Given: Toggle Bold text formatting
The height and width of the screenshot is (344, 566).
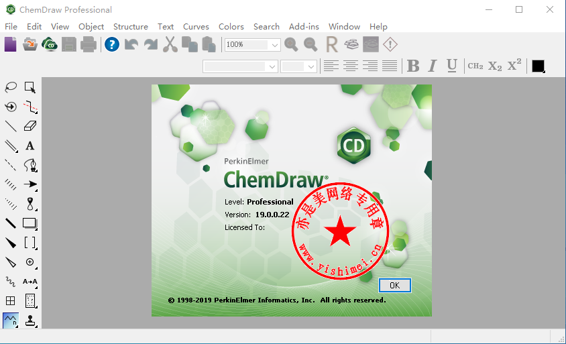Looking at the screenshot, I should tap(413, 66).
